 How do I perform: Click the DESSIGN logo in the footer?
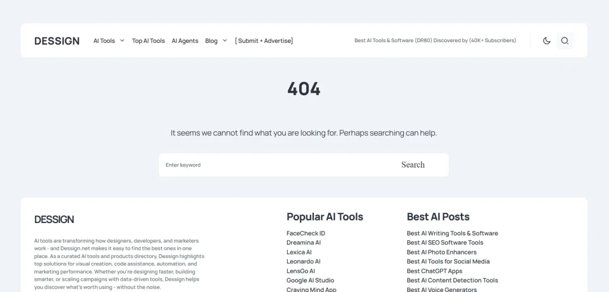(54, 219)
